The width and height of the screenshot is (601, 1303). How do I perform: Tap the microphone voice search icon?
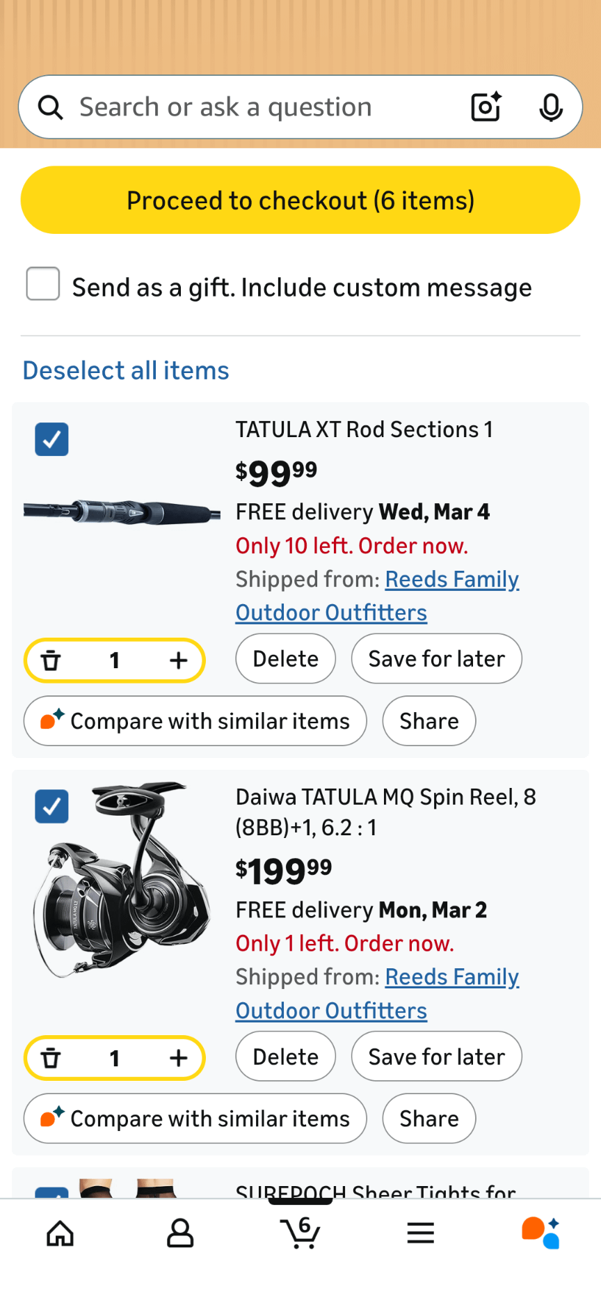tap(550, 107)
